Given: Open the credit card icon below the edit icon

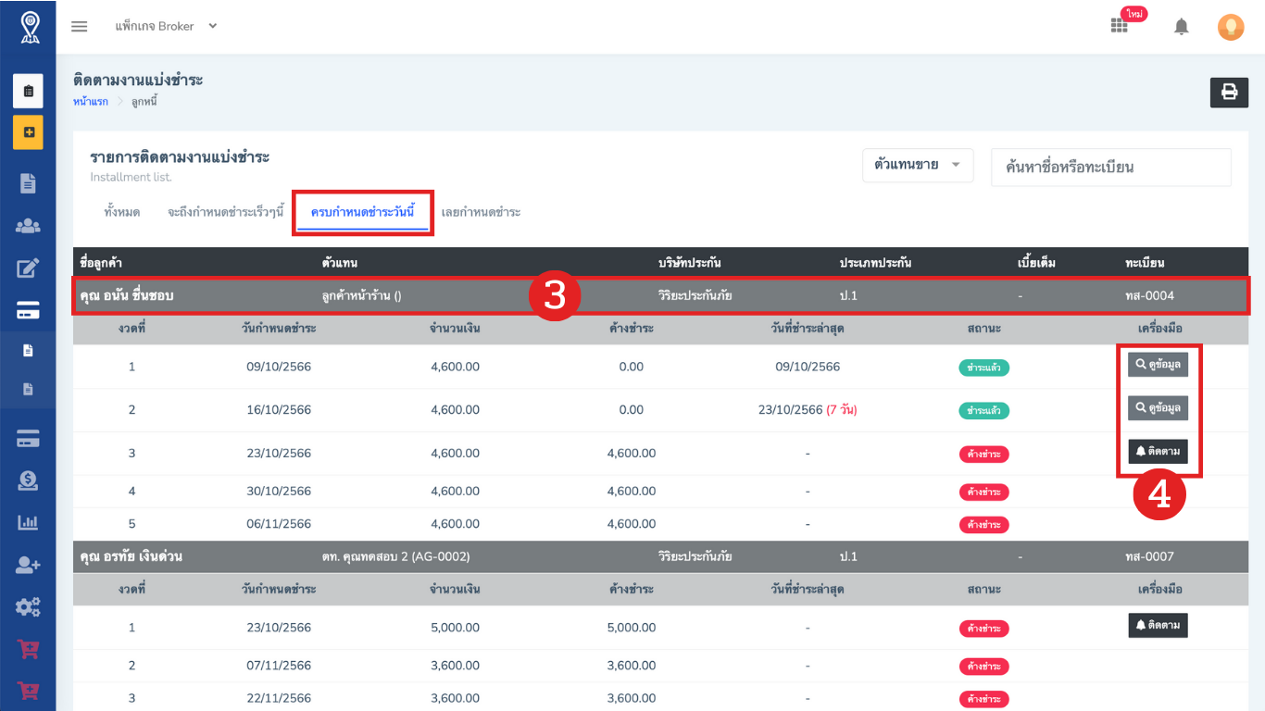Looking at the screenshot, I should 28,311.
